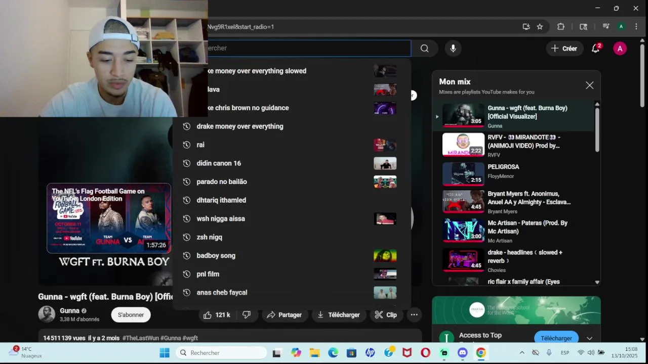Click the S'abonner subscribe button
Viewport: 648px width, 364px height.
coord(131,315)
